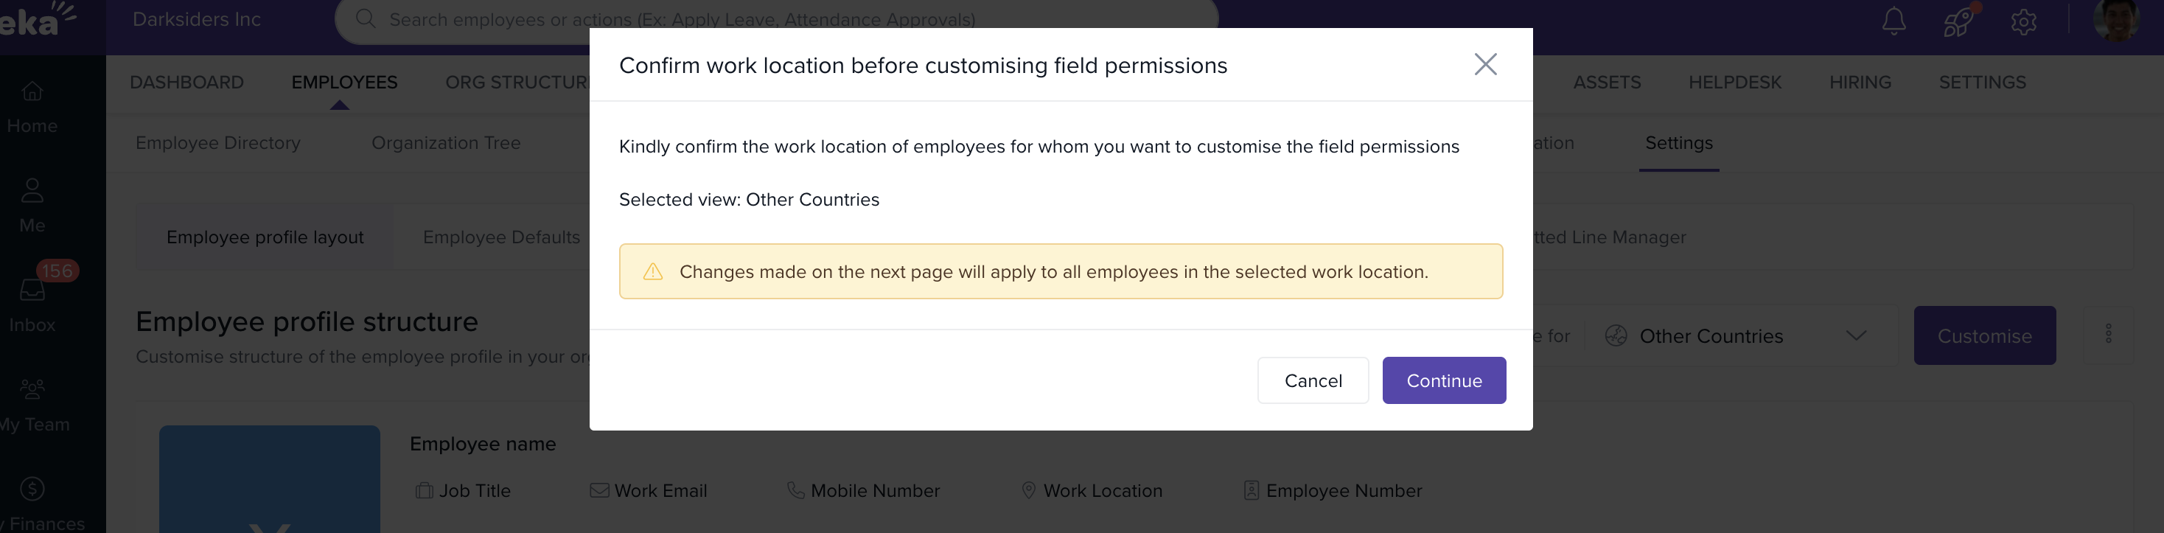Click the Continue button

pyautogui.click(x=1443, y=381)
